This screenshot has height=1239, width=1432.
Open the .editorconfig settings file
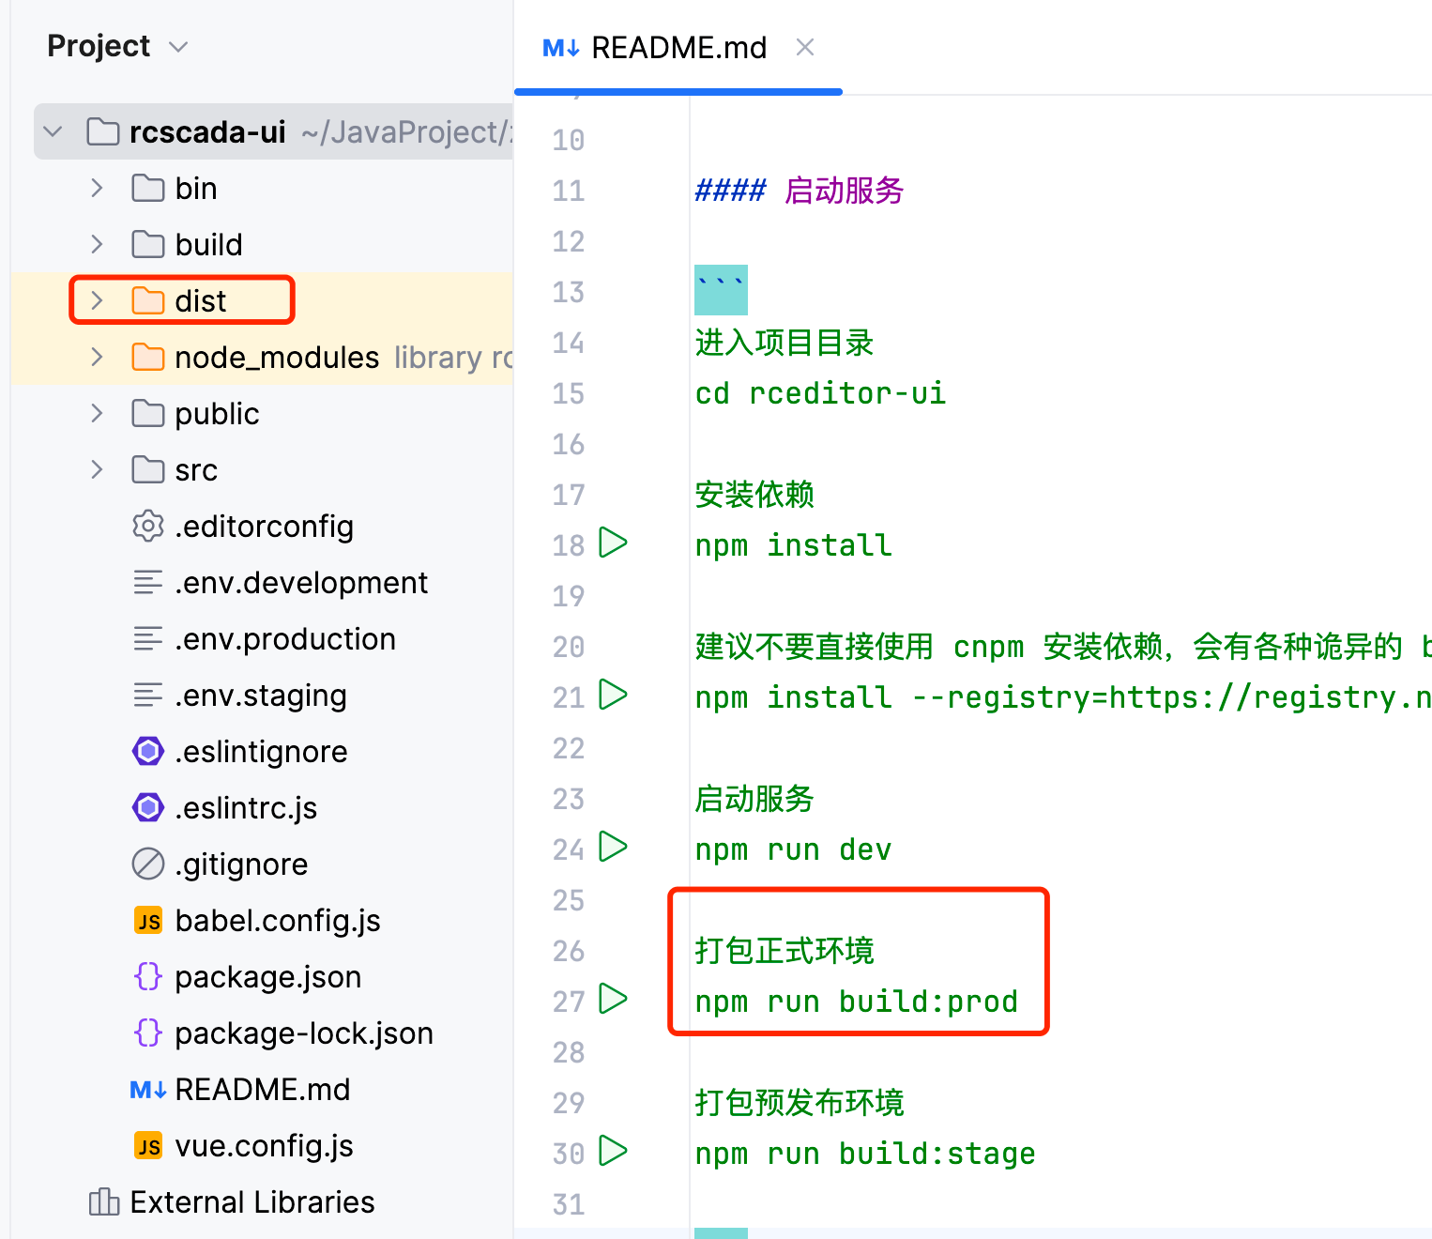tap(264, 527)
